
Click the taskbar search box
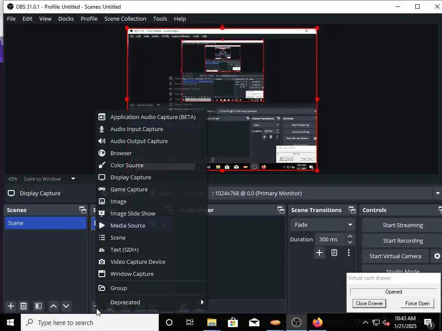(90, 322)
